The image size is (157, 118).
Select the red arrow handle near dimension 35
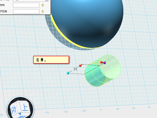(80, 66)
